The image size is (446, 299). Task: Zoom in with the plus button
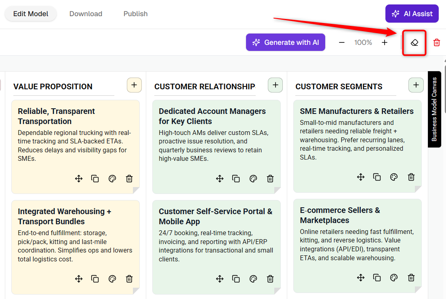385,43
